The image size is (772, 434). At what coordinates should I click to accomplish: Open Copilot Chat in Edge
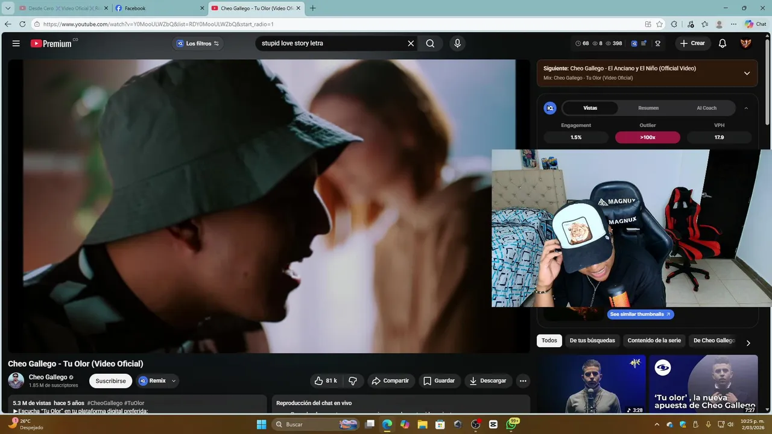tap(755, 24)
